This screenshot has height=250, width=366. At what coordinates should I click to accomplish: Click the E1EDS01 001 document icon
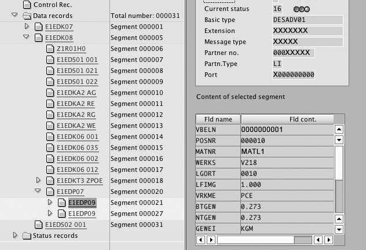(50, 60)
